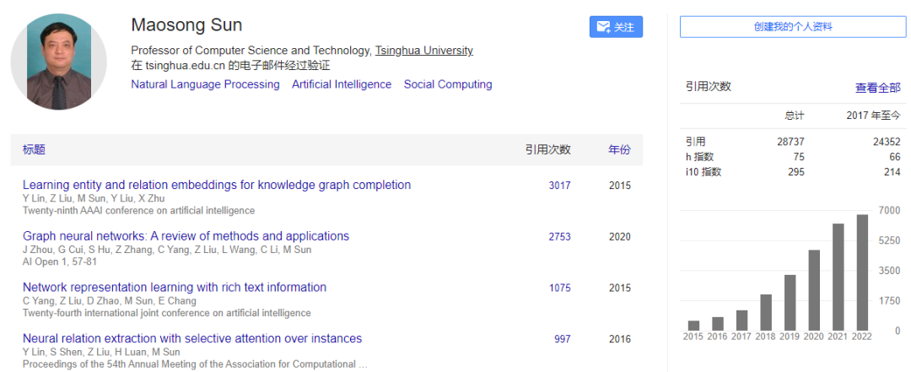This screenshot has height=372, width=911.
Task: Open Maosong Sun's profile photo
Action: [58, 62]
